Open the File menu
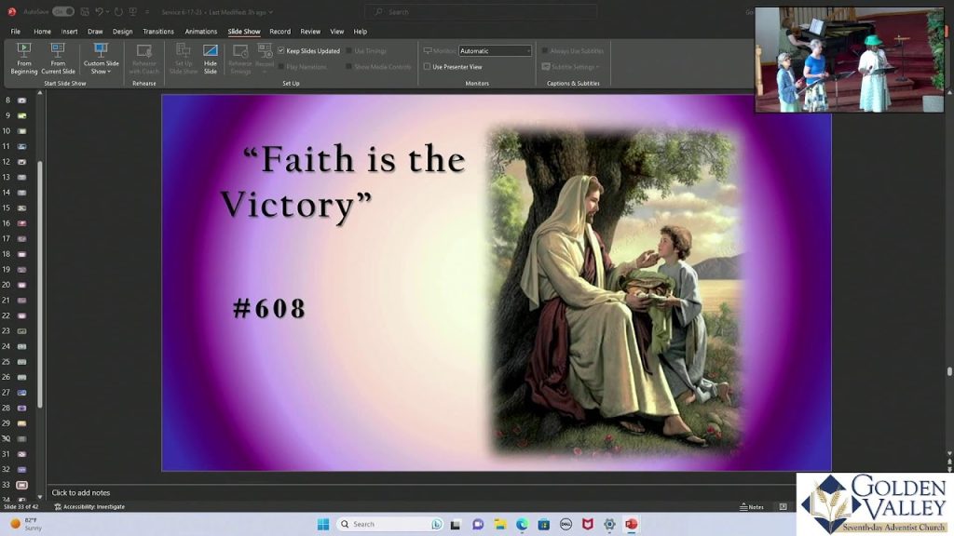The width and height of the screenshot is (954, 536). point(15,32)
